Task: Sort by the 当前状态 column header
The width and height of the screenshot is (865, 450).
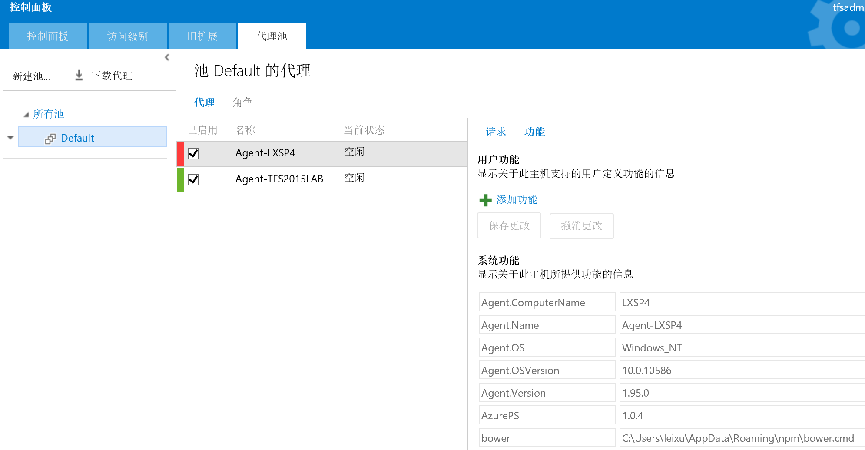Action: (364, 130)
